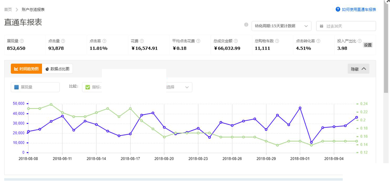The height and width of the screenshot is (182, 390).
Task: Switch to 数据占比图 tab
Action: [57, 69]
